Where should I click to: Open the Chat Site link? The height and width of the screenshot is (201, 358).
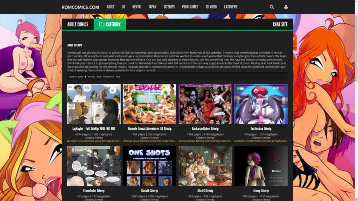[280, 25]
